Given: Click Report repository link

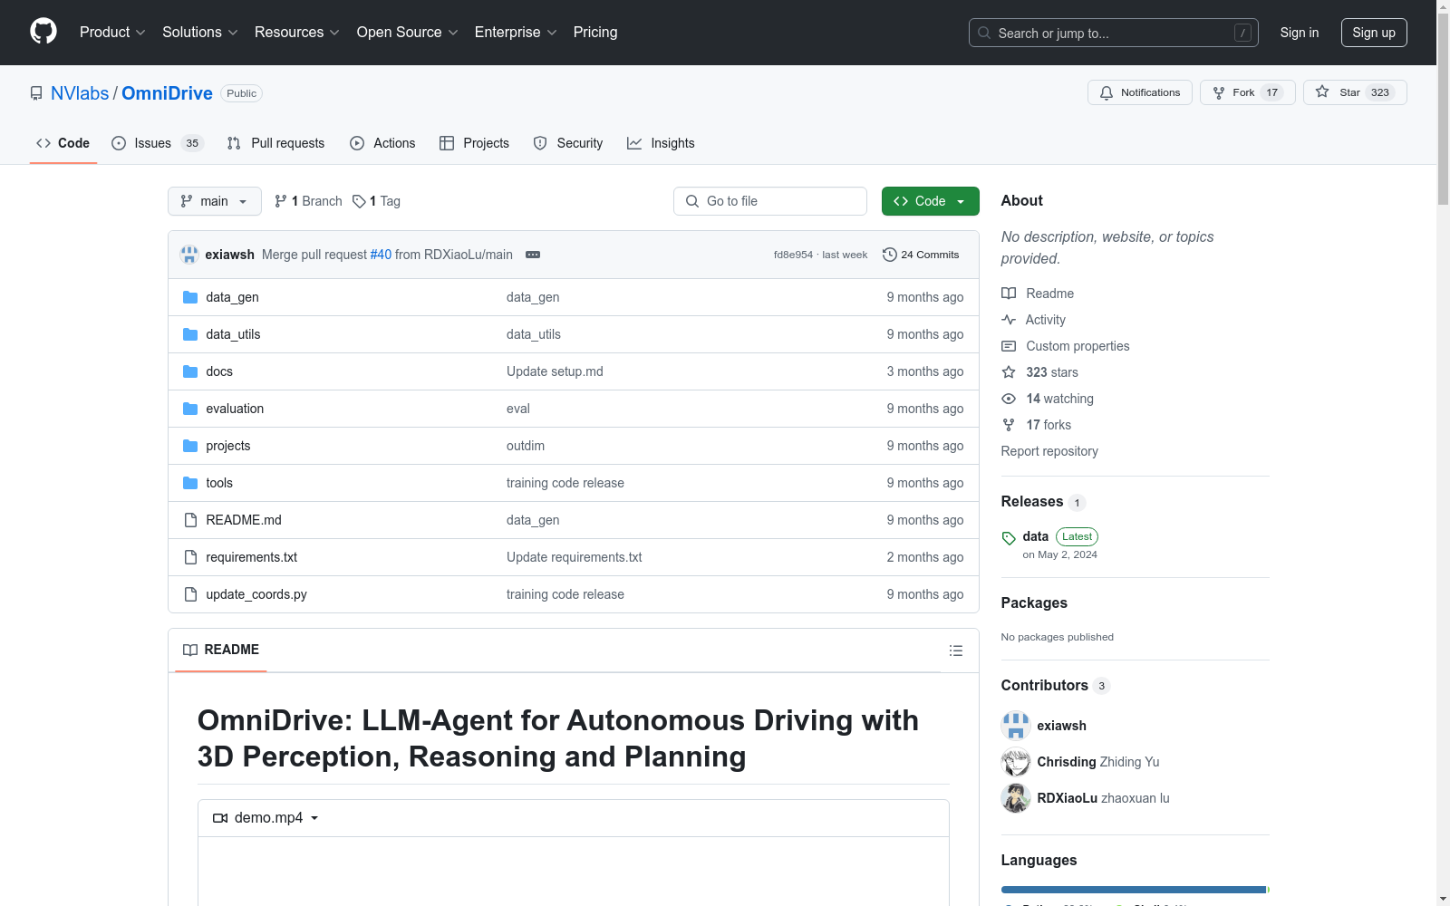Looking at the screenshot, I should coord(1049,451).
